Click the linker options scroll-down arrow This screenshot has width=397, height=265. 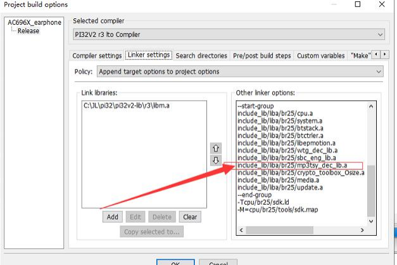pyautogui.click(x=371, y=221)
